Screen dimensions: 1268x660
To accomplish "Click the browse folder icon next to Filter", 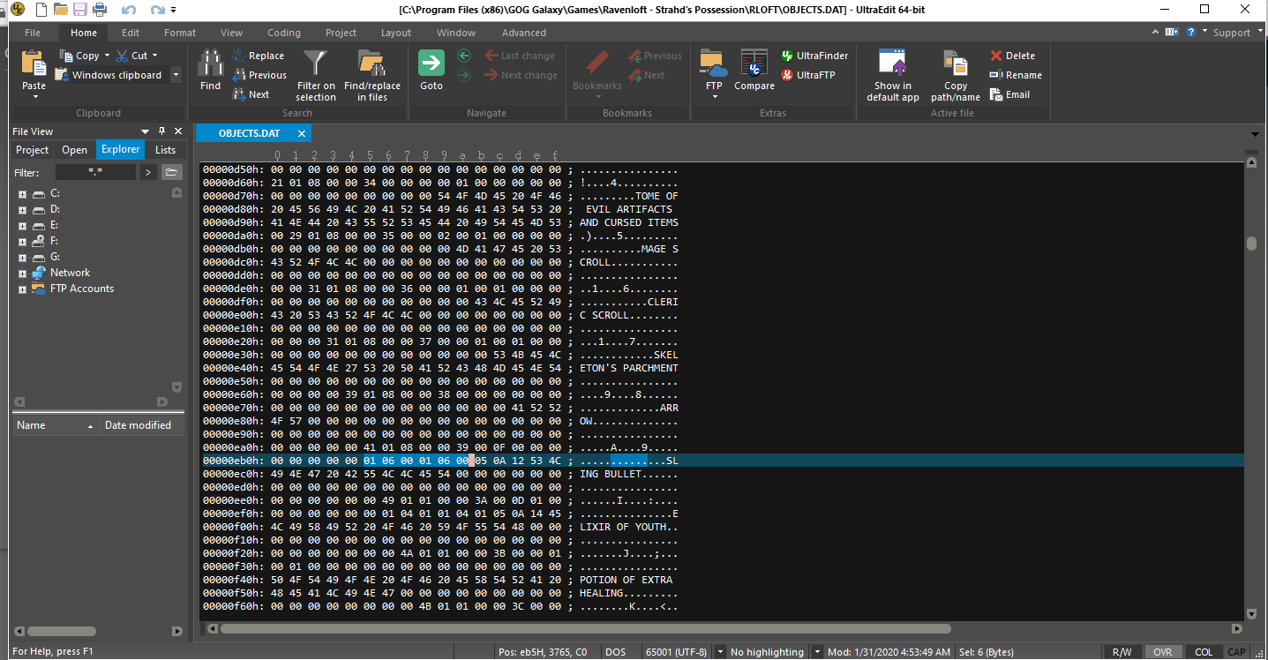I will [x=172, y=172].
